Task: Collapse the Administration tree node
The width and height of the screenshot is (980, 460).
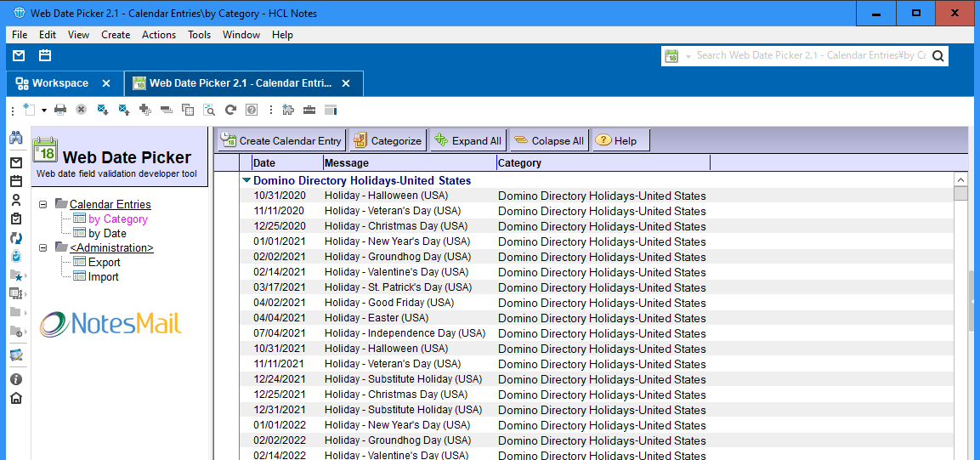Action: pyautogui.click(x=43, y=247)
